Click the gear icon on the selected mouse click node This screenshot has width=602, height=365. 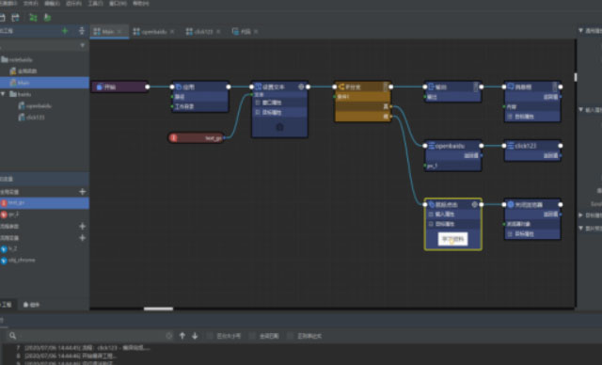click(x=474, y=204)
